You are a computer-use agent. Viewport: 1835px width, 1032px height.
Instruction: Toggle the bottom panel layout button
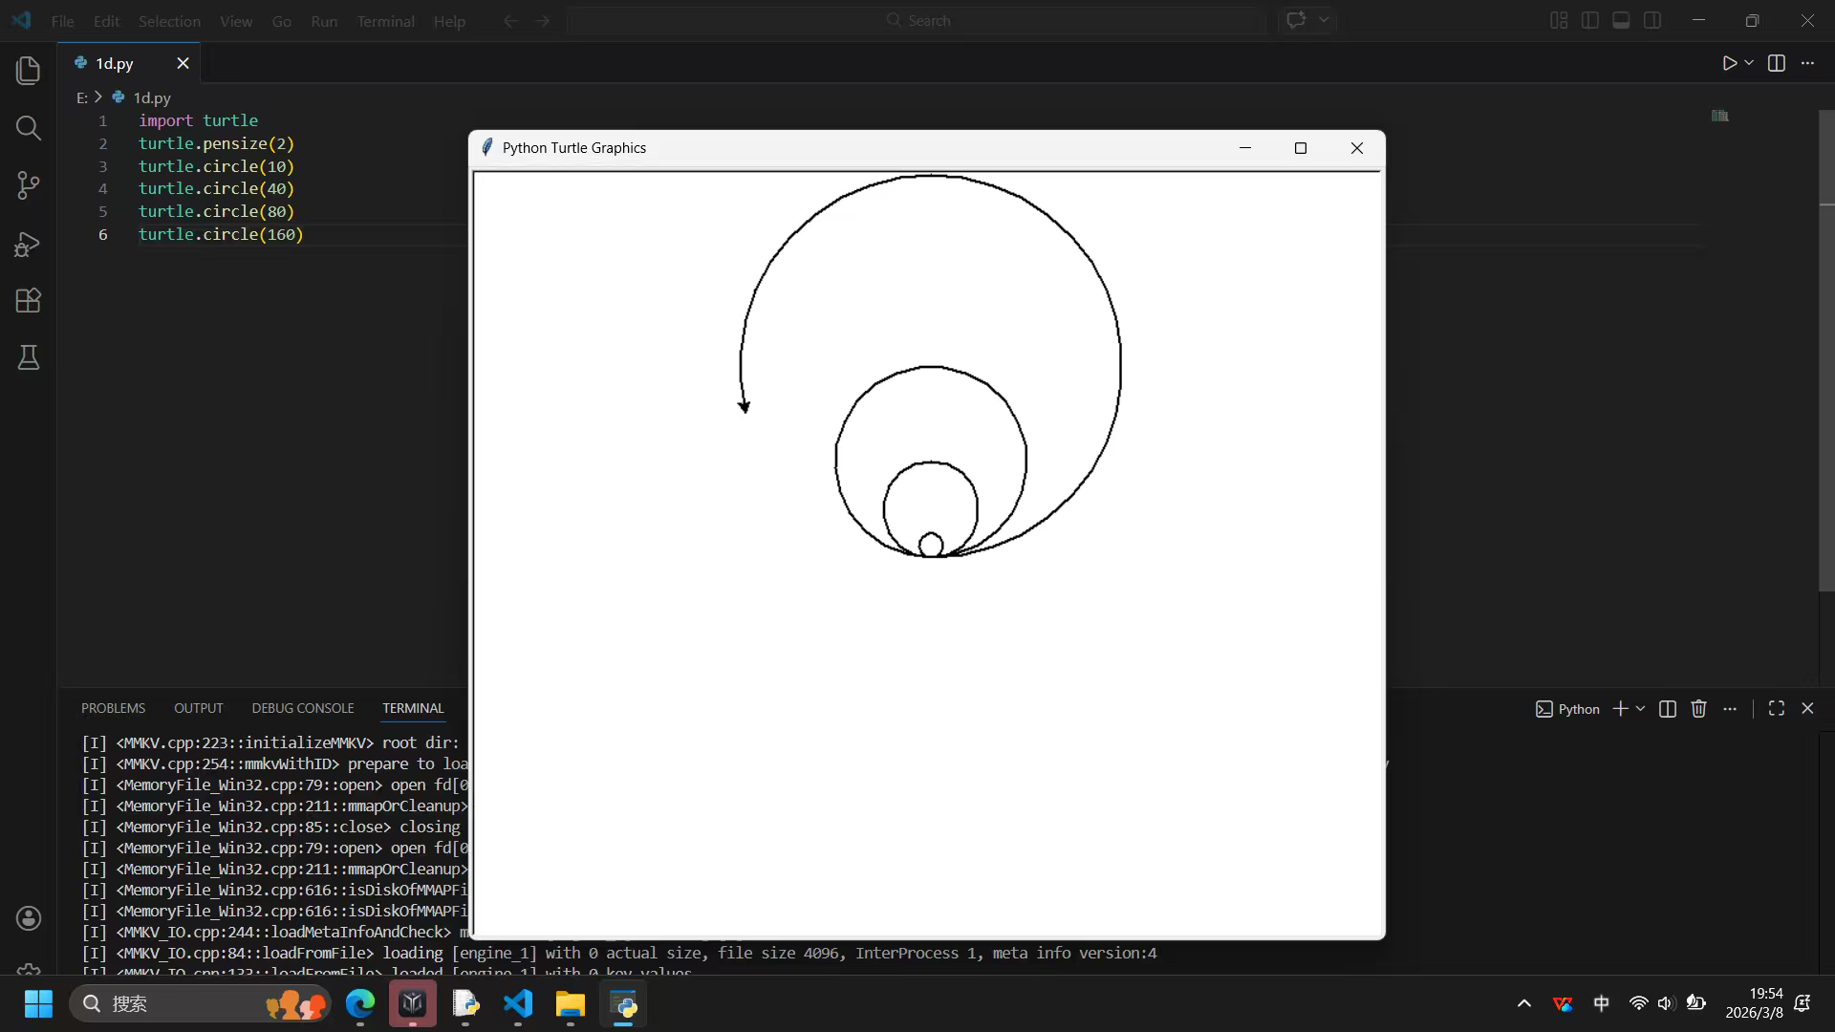pos(1621,20)
